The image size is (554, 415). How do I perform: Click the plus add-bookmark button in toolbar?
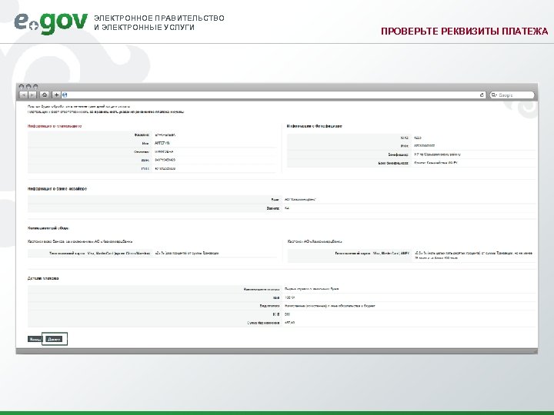point(56,95)
